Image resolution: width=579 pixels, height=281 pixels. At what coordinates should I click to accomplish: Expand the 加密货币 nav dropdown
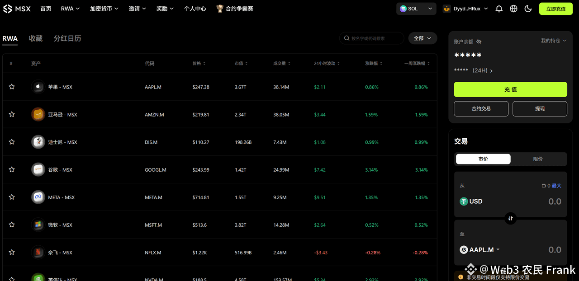(x=104, y=9)
